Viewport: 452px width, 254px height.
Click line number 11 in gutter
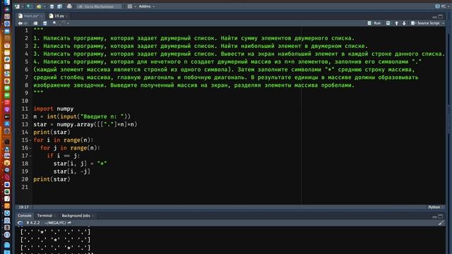pos(25,109)
